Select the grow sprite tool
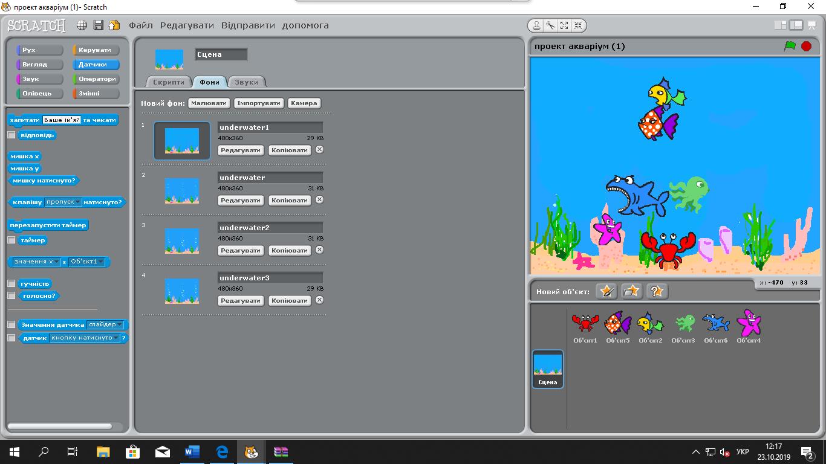The width and height of the screenshot is (826, 464). click(x=564, y=25)
